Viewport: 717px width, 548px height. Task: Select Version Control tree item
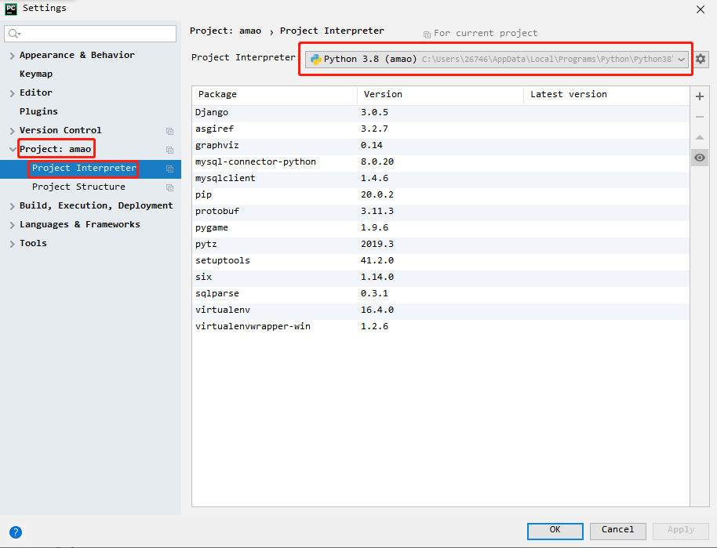coord(60,130)
